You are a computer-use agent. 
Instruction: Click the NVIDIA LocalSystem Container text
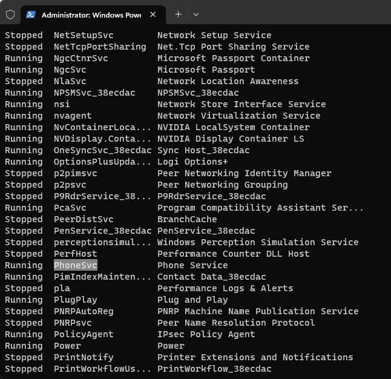click(233, 127)
